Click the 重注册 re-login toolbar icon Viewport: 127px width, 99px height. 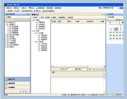(7, 11)
